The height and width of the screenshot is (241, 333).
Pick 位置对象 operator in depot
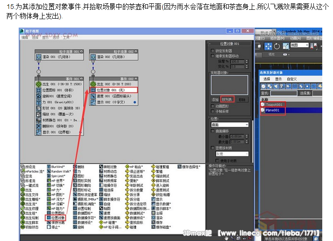(x=56, y=218)
